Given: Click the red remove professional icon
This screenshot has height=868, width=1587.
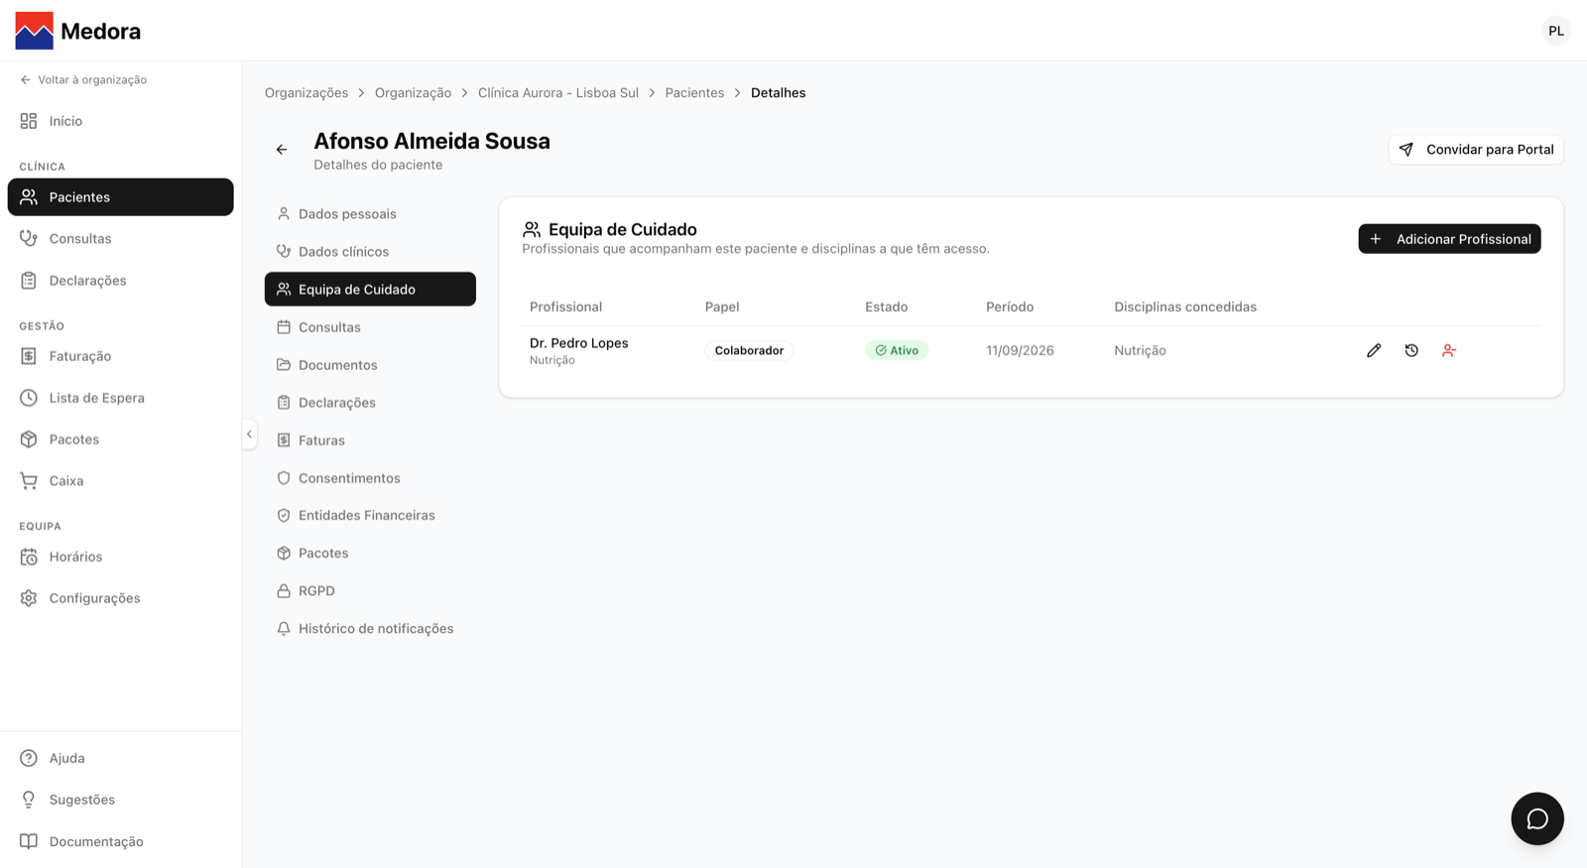Looking at the screenshot, I should [x=1449, y=350].
